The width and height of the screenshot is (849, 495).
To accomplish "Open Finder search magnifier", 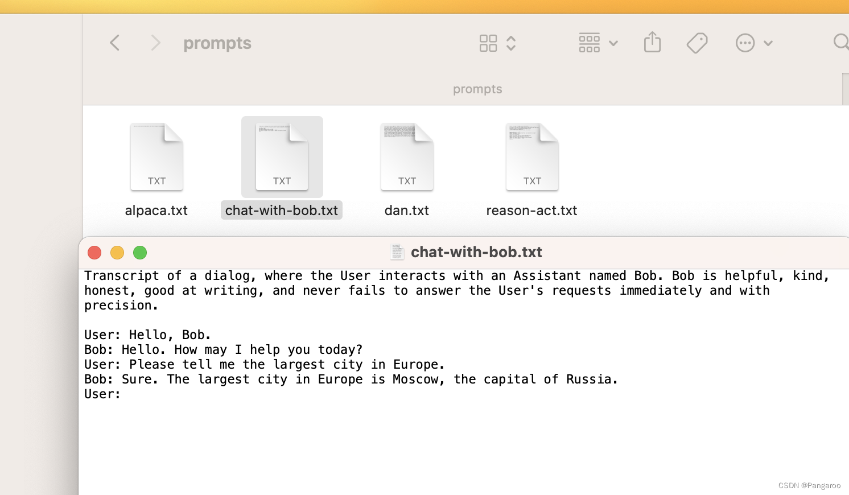I will (x=841, y=42).
